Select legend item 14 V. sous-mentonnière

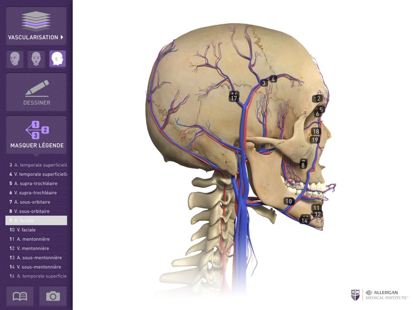[36, 267]
